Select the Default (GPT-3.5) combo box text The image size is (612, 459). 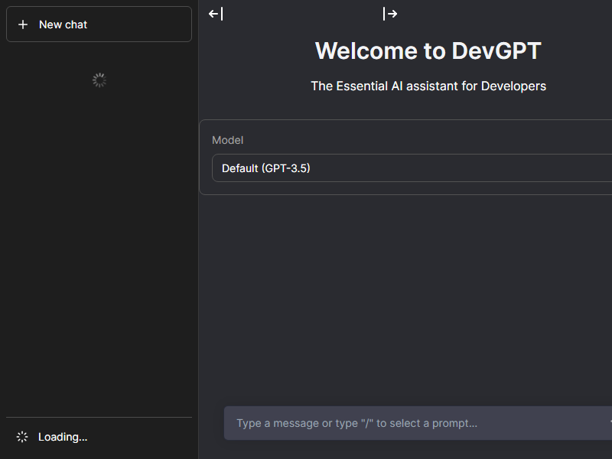pos(266,168)
